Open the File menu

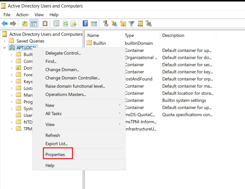tap(7, 15)
